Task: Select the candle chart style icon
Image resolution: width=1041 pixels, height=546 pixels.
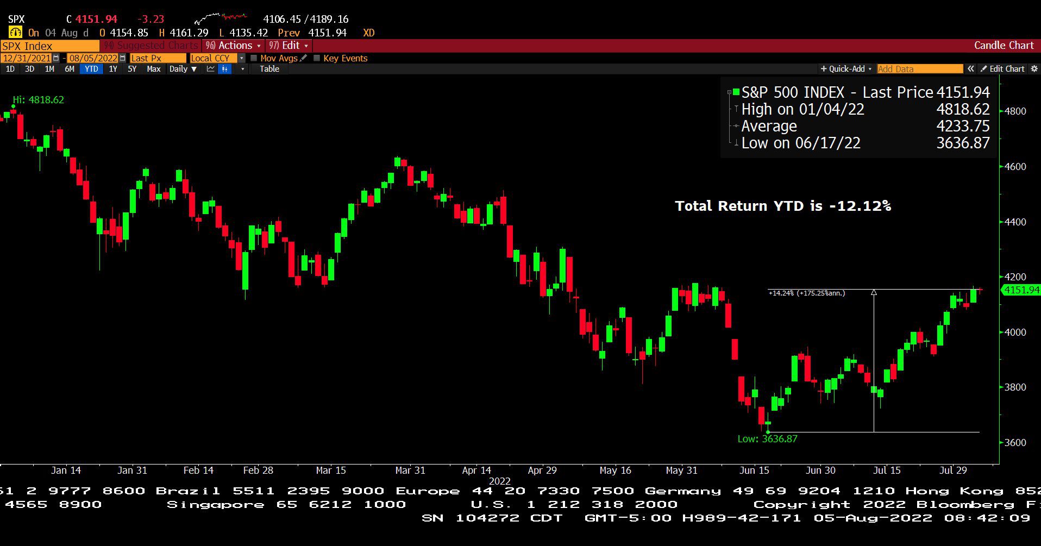Action: click(x=224, y=69)
